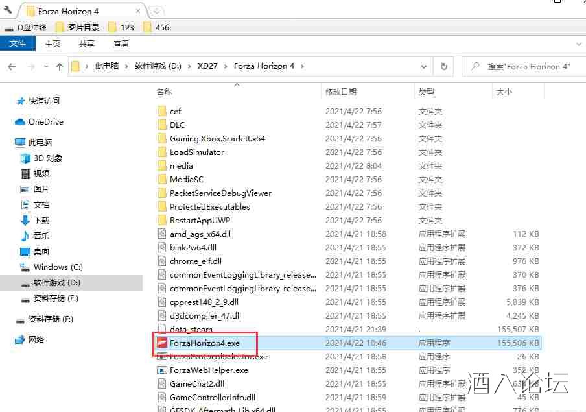Select 网络 in navigation pane
Screen dimensions: 586x412
coord(30,339)
